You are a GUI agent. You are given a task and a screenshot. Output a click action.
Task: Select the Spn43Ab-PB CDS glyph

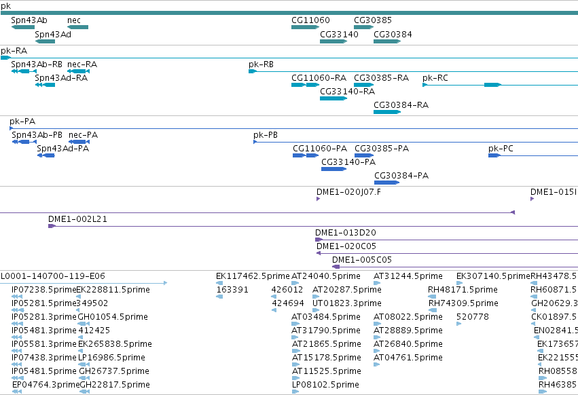(x=24, y=142)
